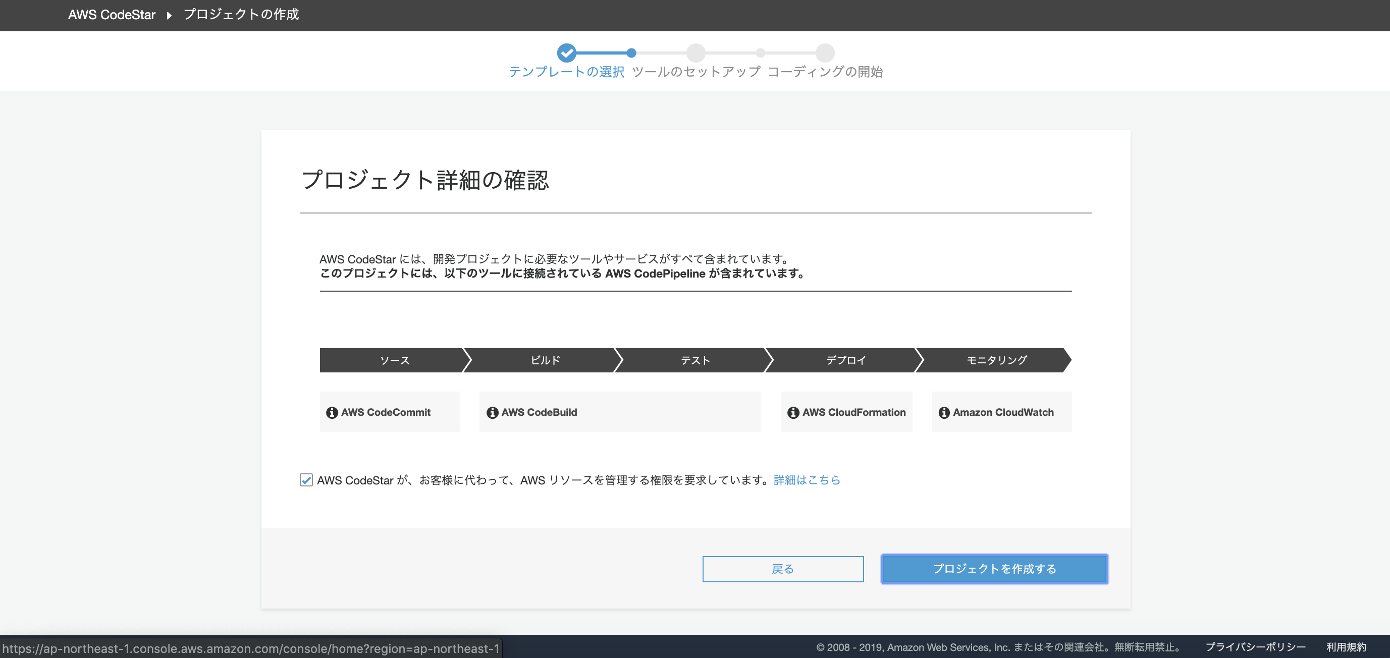Select the テンプレートの選択 step label
The width and height of the screenshot is (1390, 658).
click(x=567, y=72)
